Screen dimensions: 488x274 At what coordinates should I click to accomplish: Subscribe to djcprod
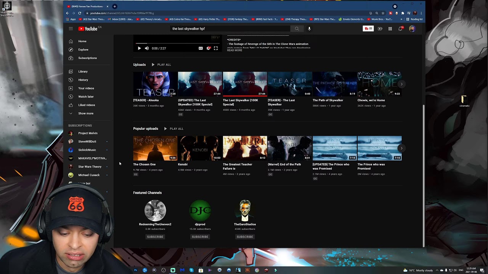click(200, 237)
